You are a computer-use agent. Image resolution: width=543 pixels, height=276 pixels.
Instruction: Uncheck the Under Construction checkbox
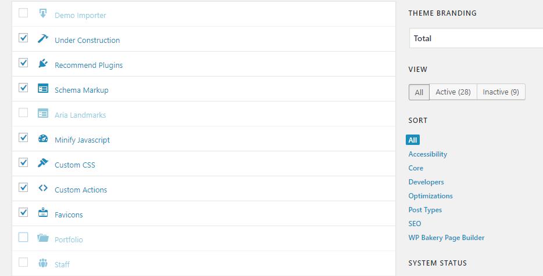[x=23, y=38]
